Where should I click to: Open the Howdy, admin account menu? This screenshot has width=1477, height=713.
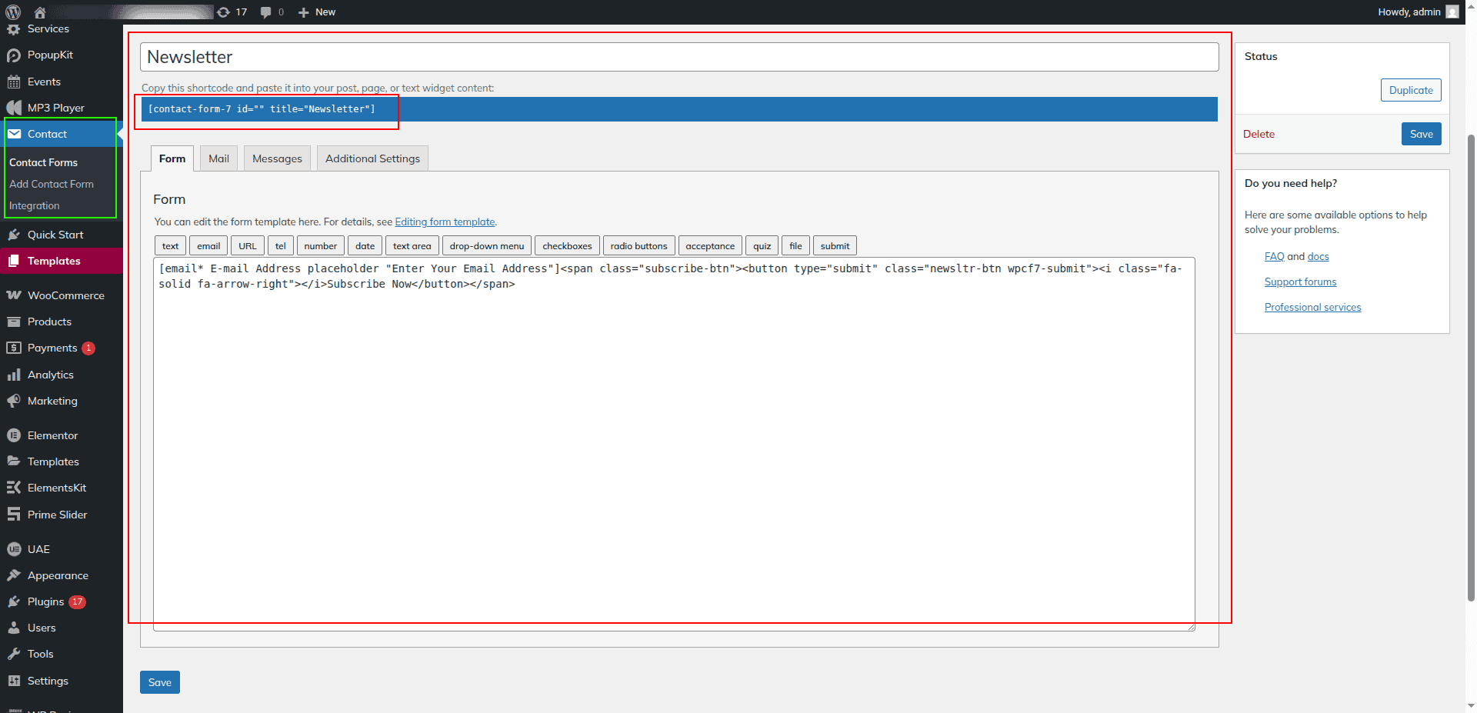coord(1409,12)
